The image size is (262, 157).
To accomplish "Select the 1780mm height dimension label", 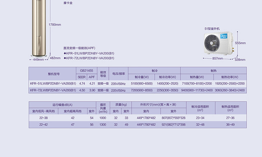I will click(55, 25).
